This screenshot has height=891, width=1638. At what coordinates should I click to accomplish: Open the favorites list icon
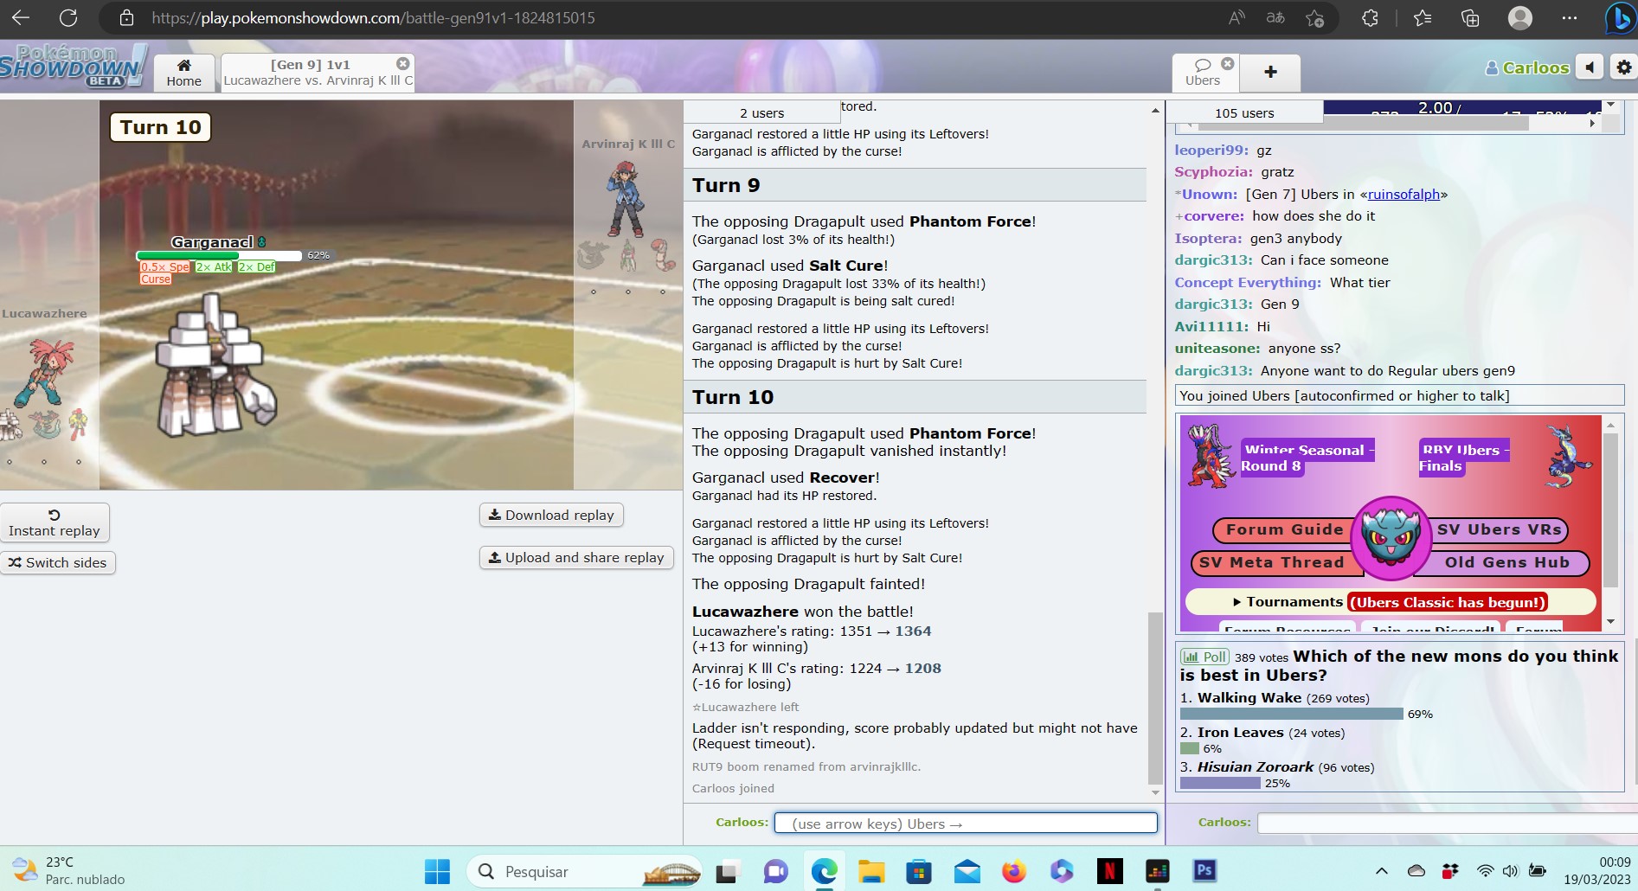pos(1423,17)
